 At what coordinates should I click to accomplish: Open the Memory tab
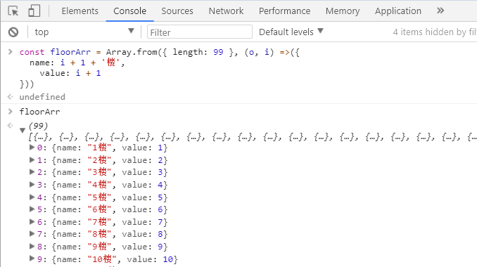click(x=343, y=11)
